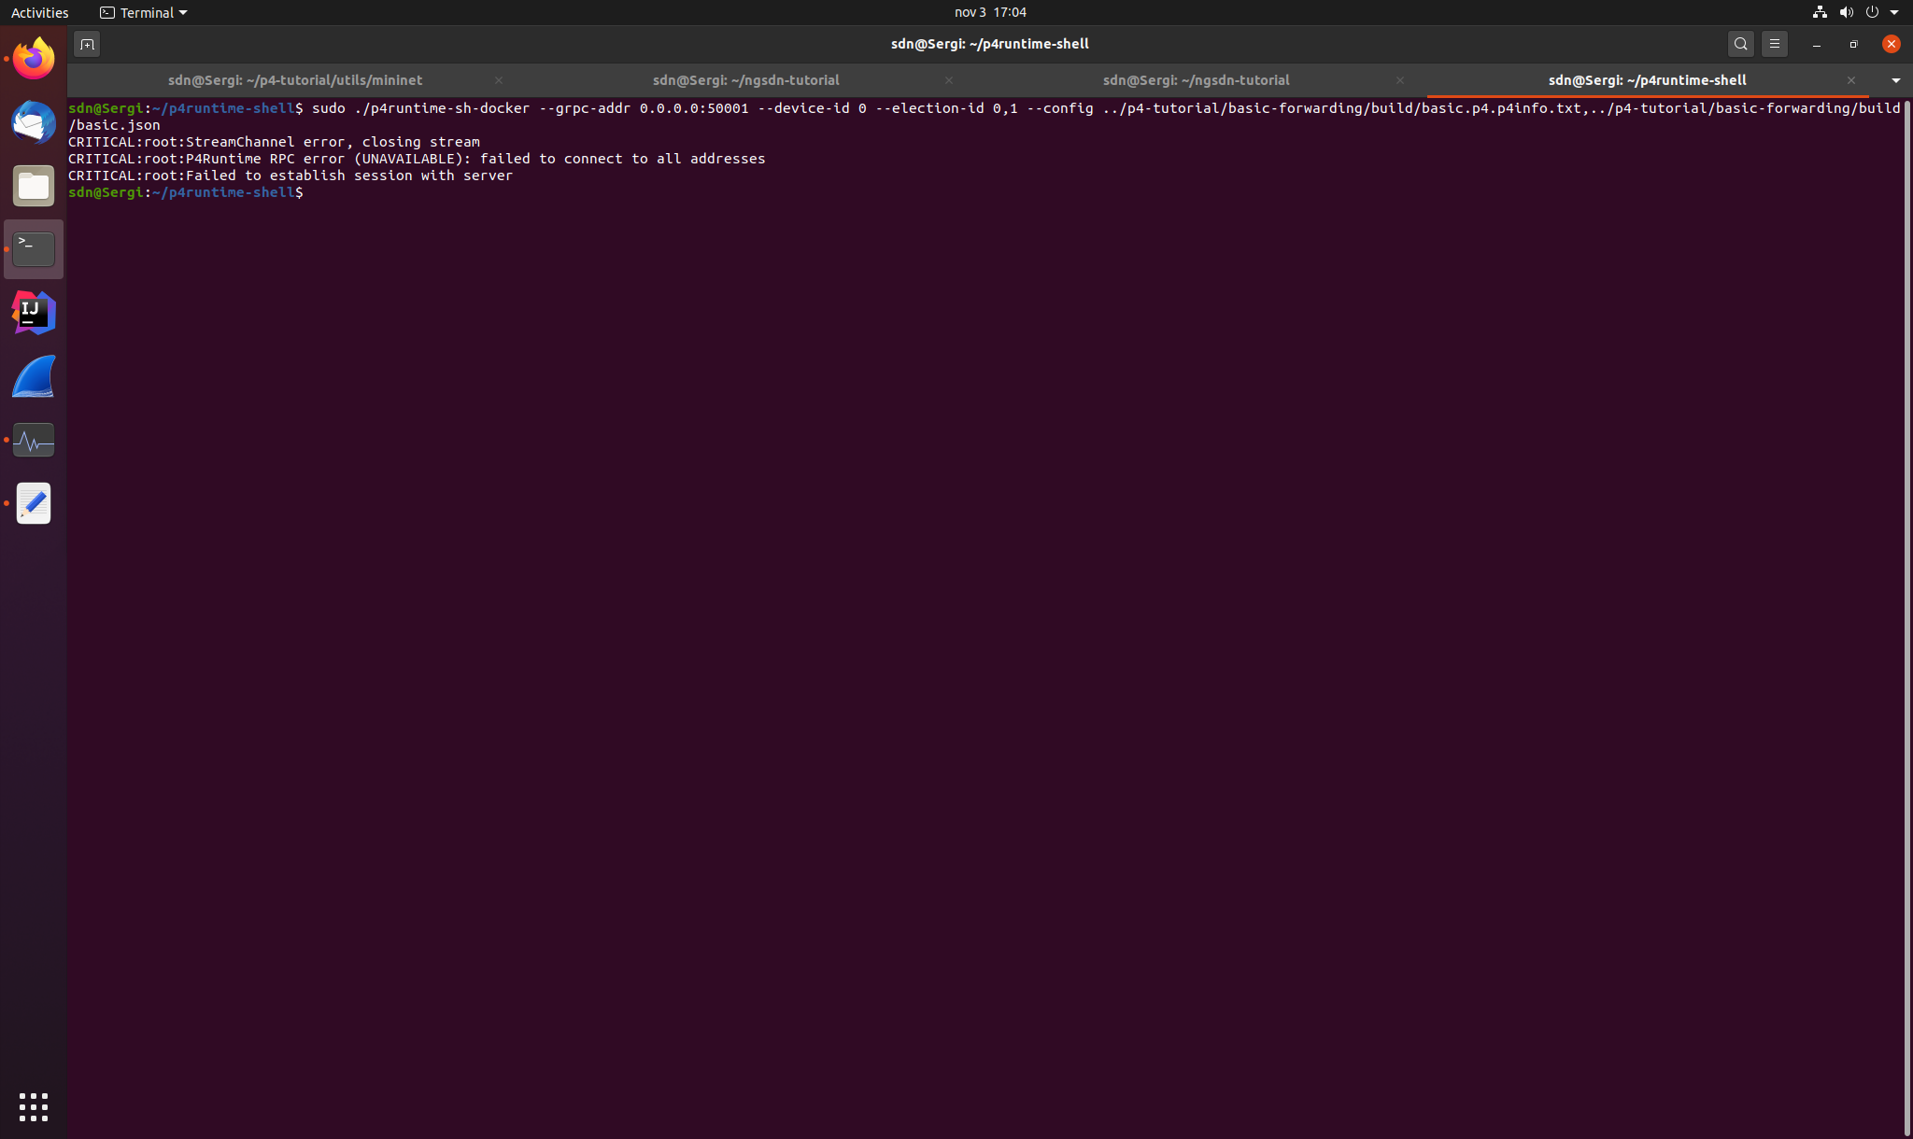Close the mininet terminal tab
Screen dimensions: 1913x1139
[500, 80]
